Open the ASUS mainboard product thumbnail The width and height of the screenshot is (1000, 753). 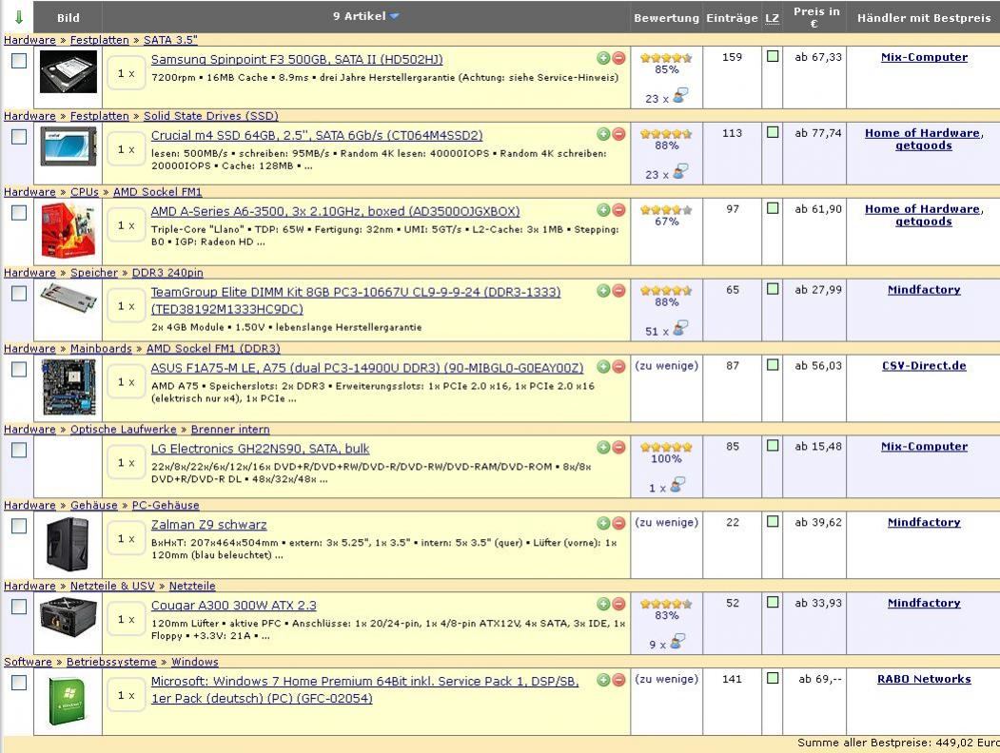click(x=69, y=387)
